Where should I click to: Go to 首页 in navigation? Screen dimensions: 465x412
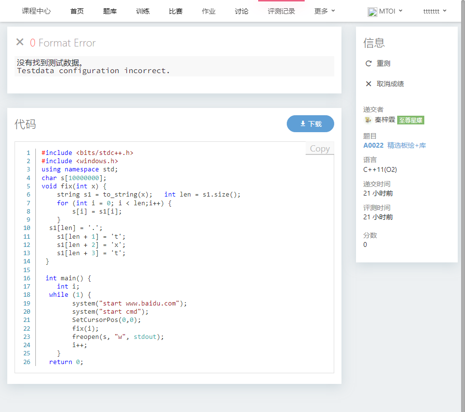pos(77,11)
